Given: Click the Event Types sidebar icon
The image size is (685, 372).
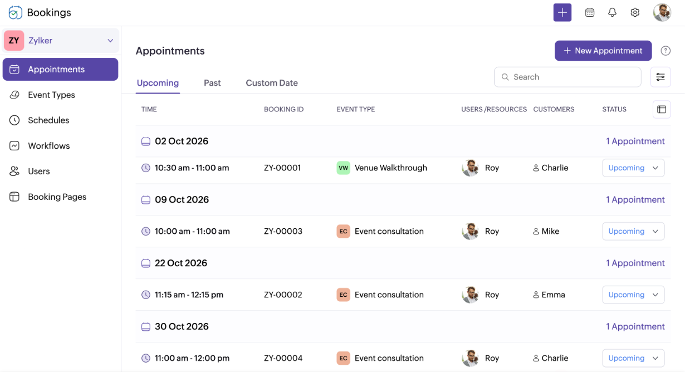Looking at the screenshot, I should (15, 95).
